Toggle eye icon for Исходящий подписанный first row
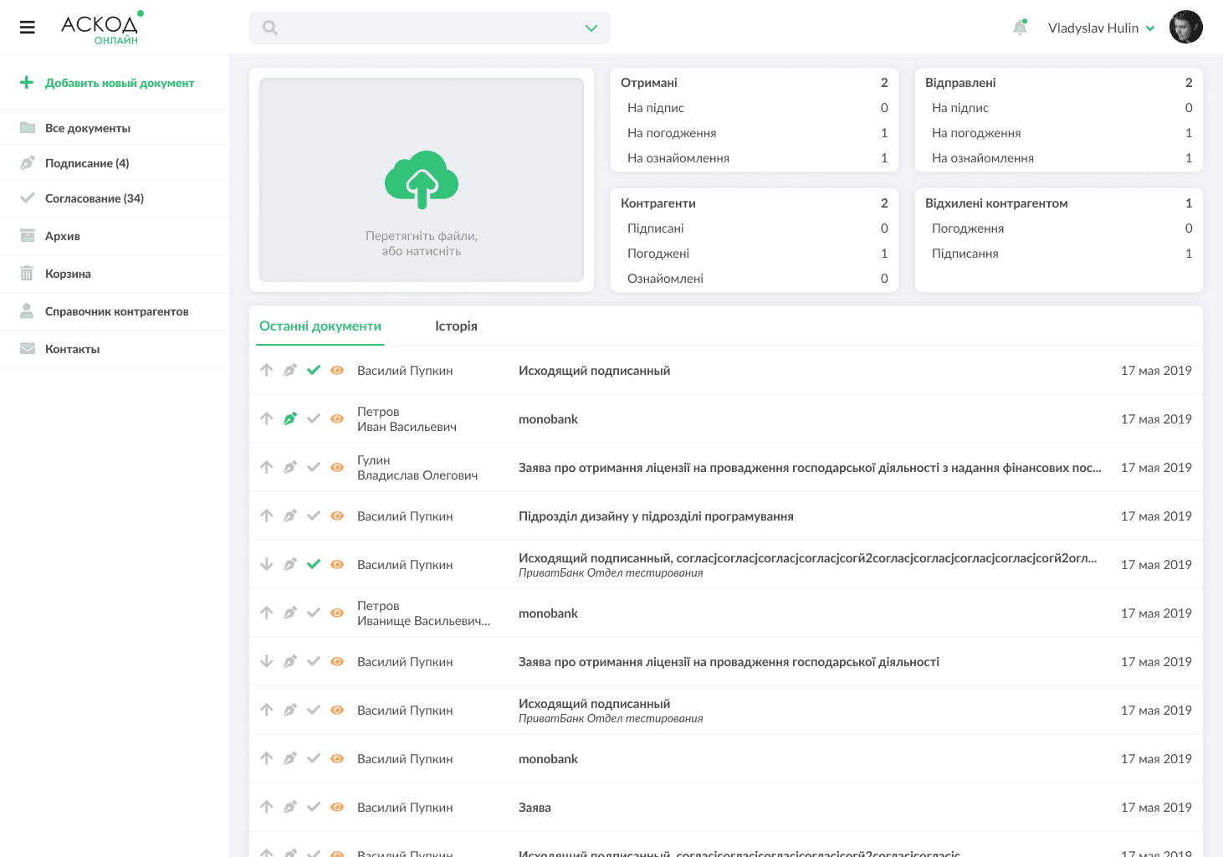The image size is (1223, 857). click(x=337, y=370)
